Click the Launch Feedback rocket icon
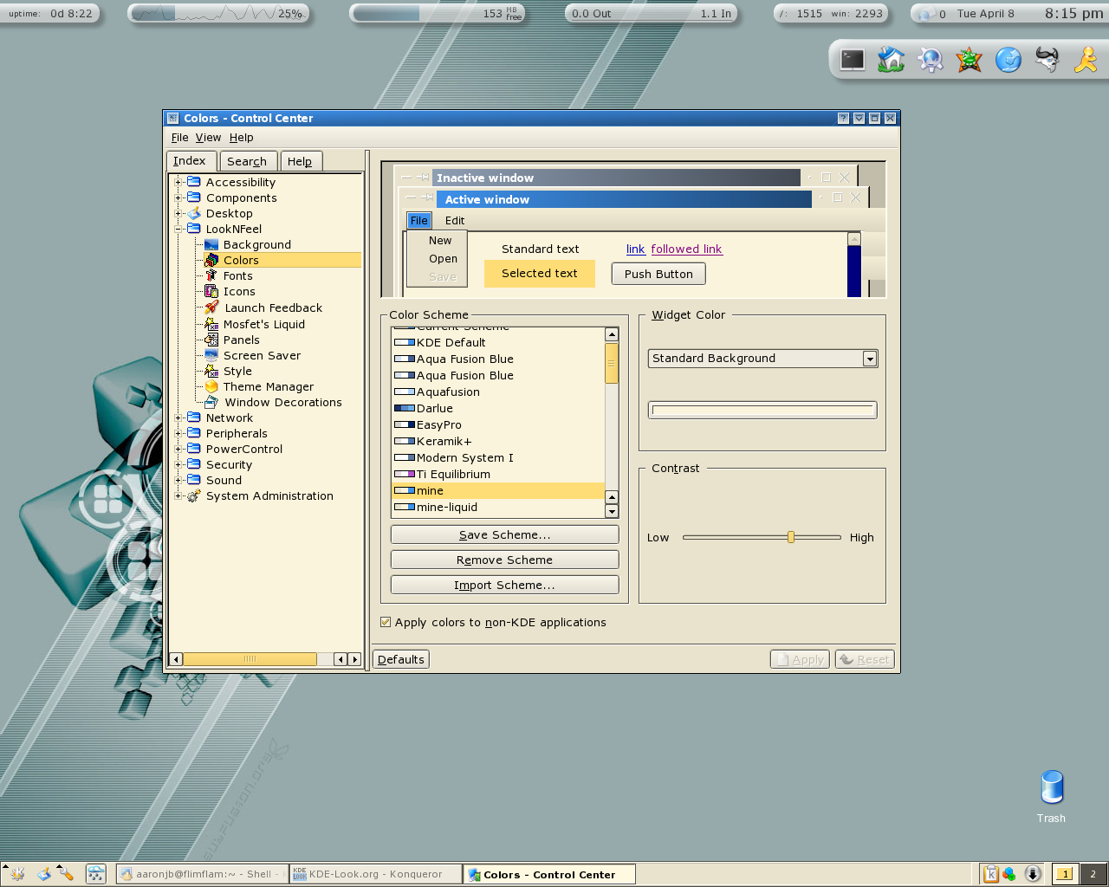1109x887 pixels. 211,308
